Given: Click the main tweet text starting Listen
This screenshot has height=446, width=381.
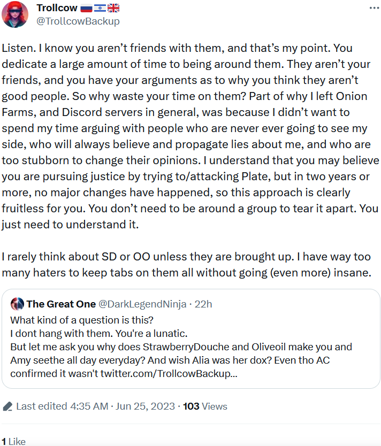Looking at the screenshot, I should (190, 136).
